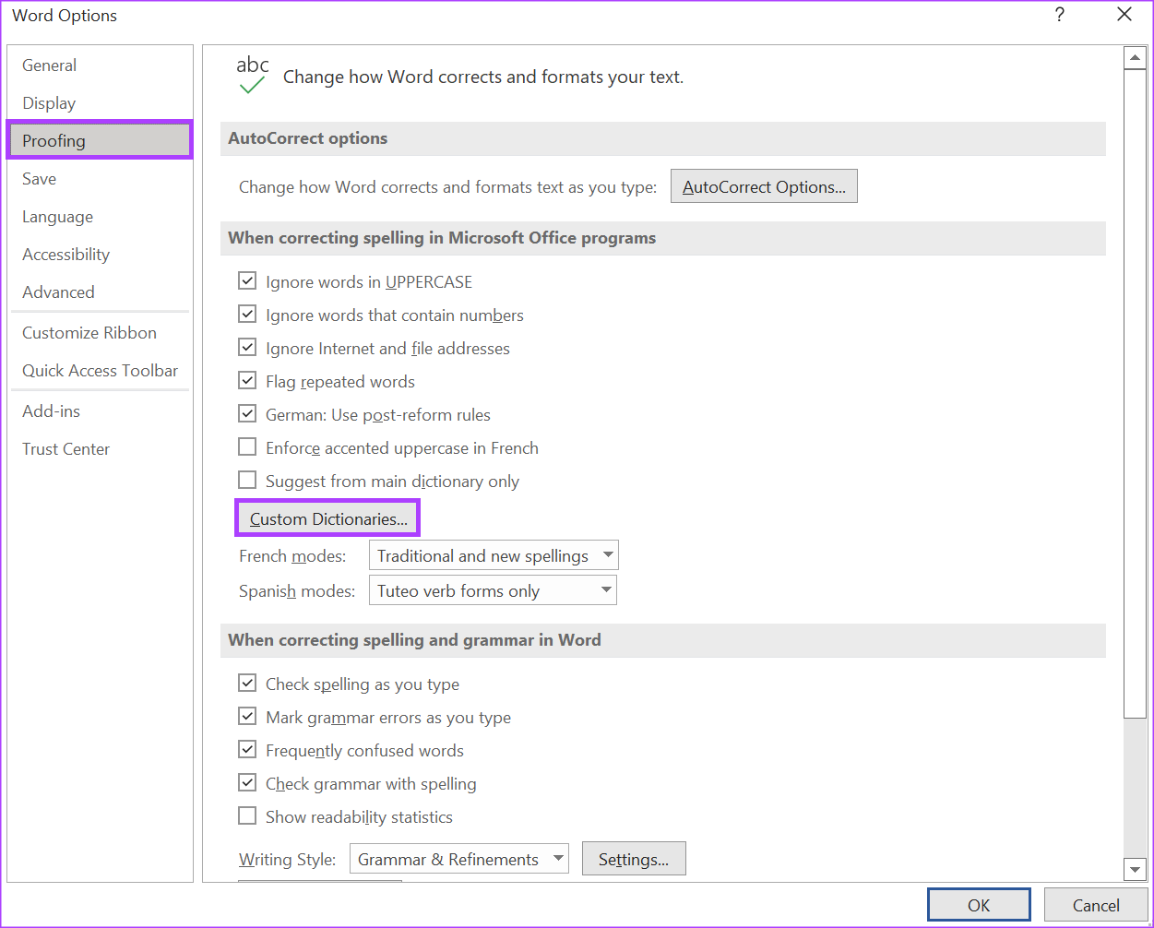Select the General category
Screen dimensions: 1154x928
pos(100,65)
